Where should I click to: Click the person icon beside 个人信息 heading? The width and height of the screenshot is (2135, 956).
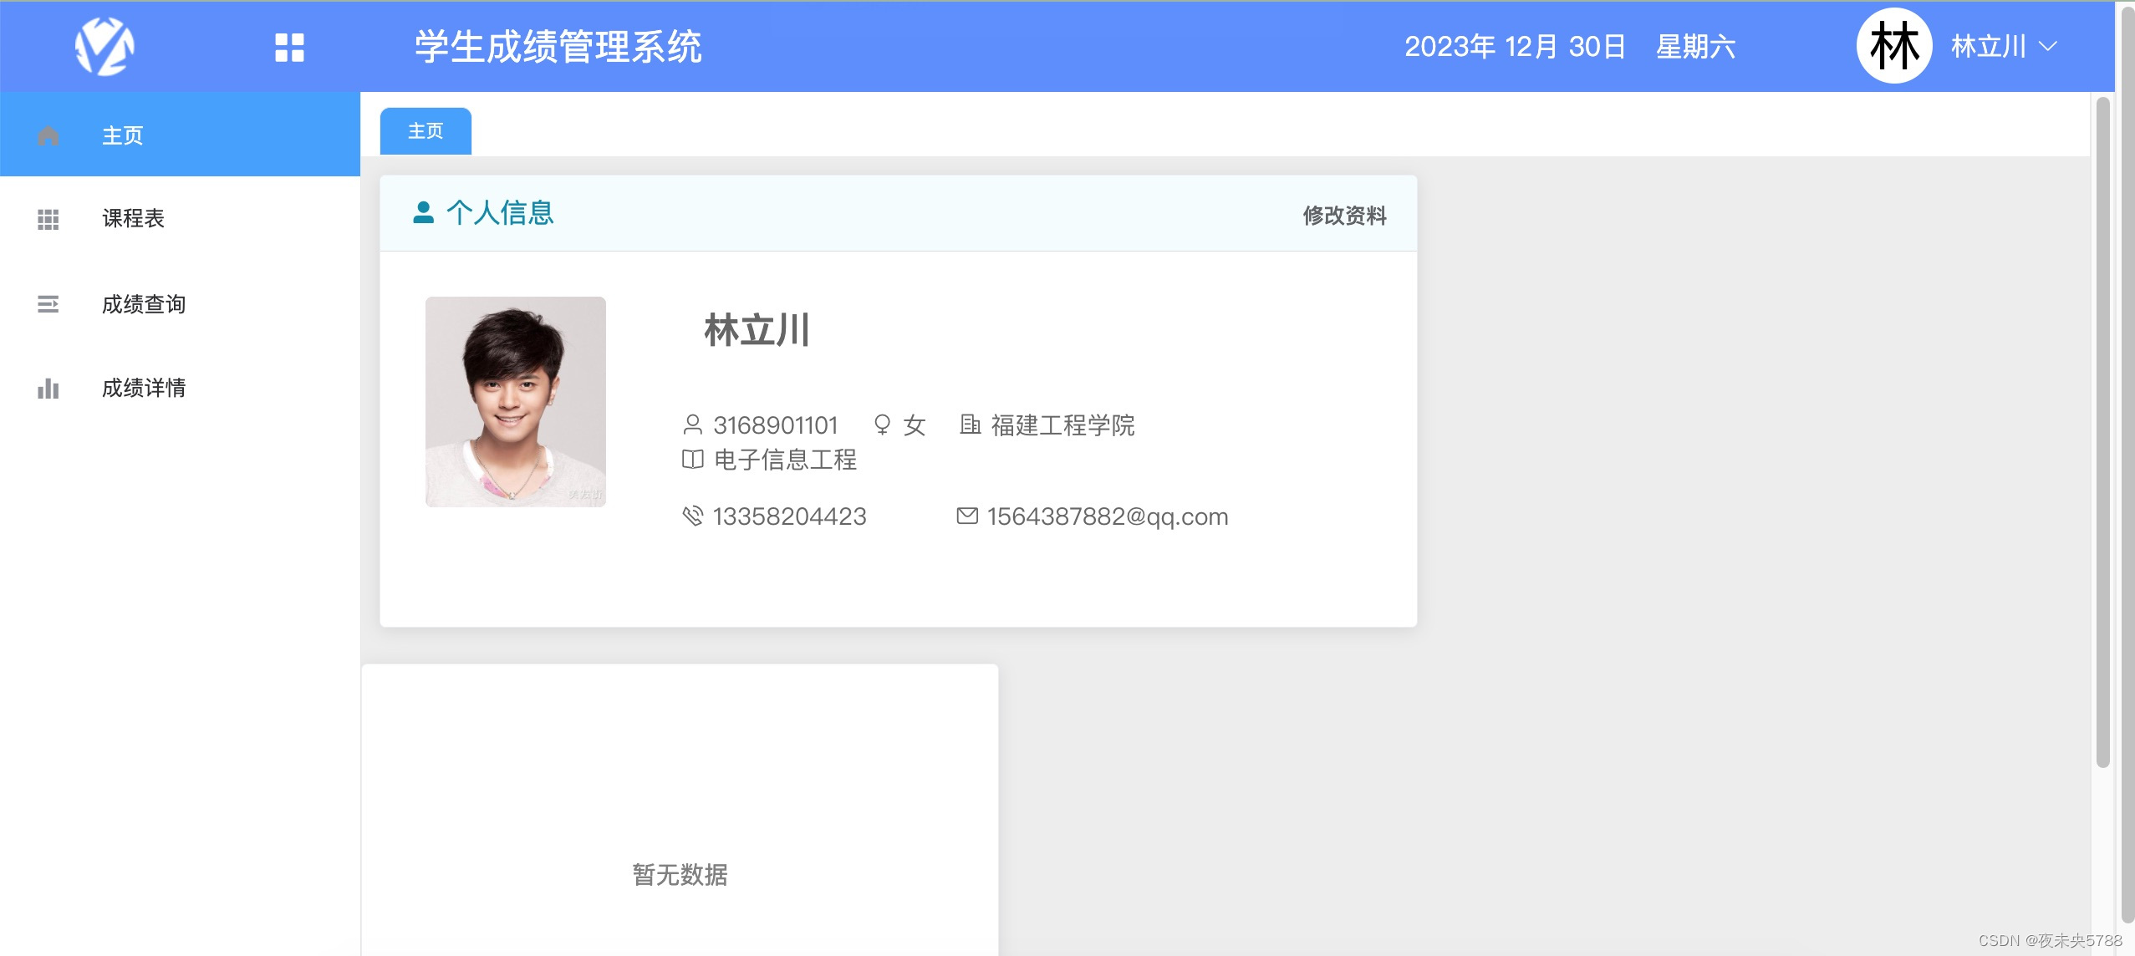424,212
